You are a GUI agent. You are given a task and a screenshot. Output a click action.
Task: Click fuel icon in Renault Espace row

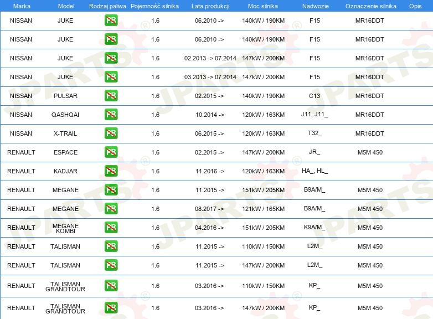pos(111,152)
